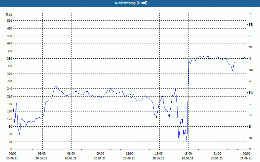
Task: Click the 270 degree axis label
Action: [10, 81]
